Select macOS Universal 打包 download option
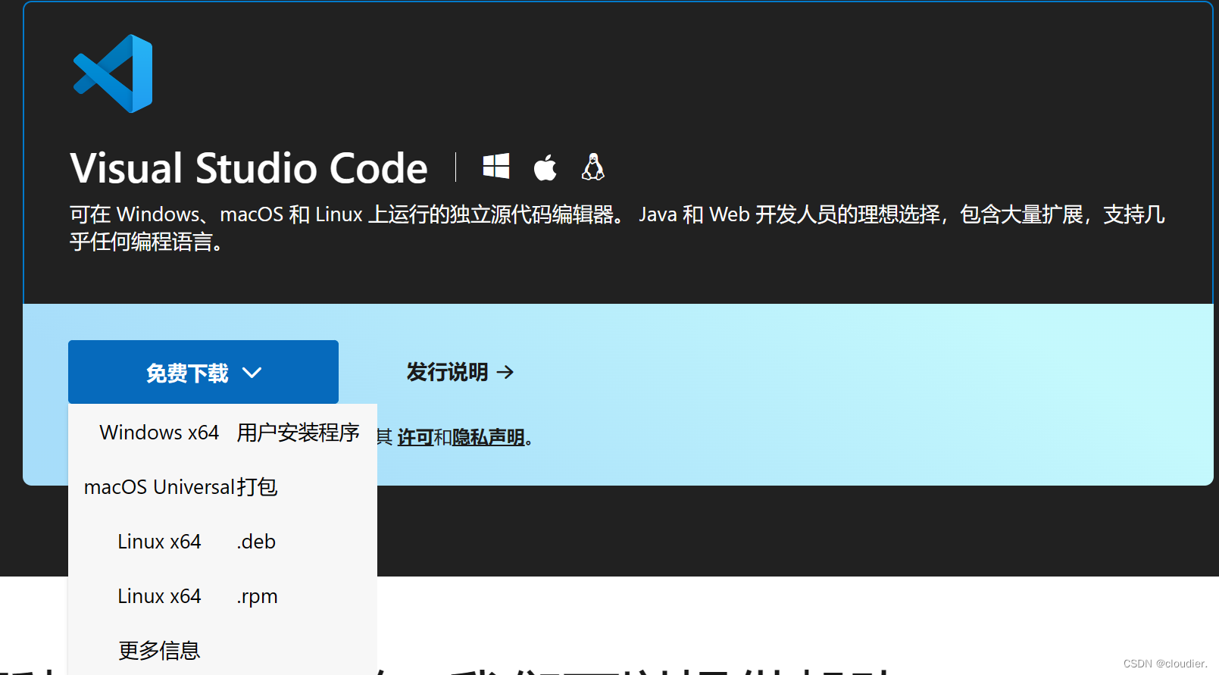 223,487
